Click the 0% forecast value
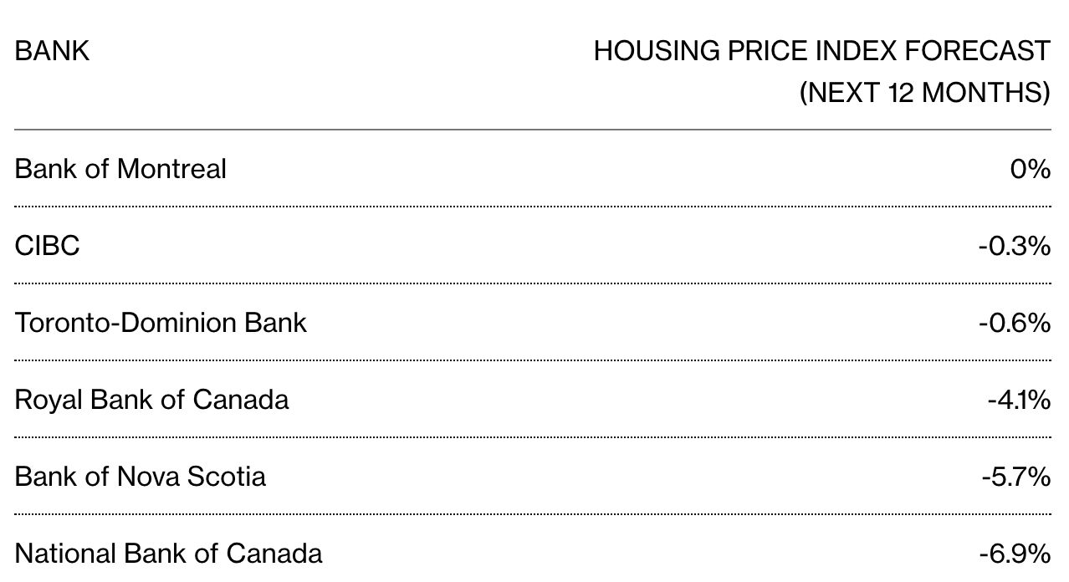This screenshot has width=1069, height=582. (1030, 169)
